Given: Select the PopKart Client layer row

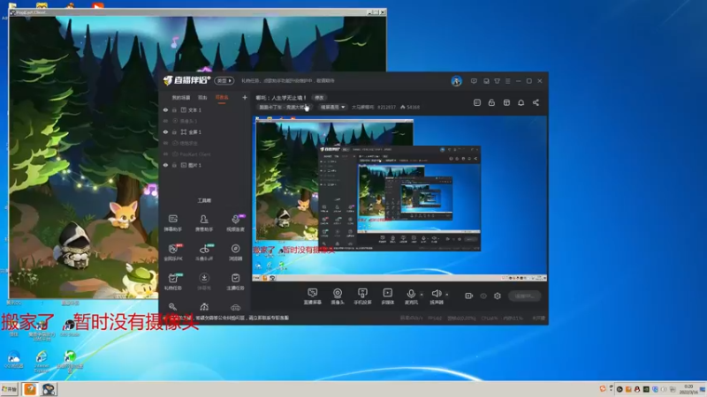Looking at the screenshot, I should pos(205,154).
